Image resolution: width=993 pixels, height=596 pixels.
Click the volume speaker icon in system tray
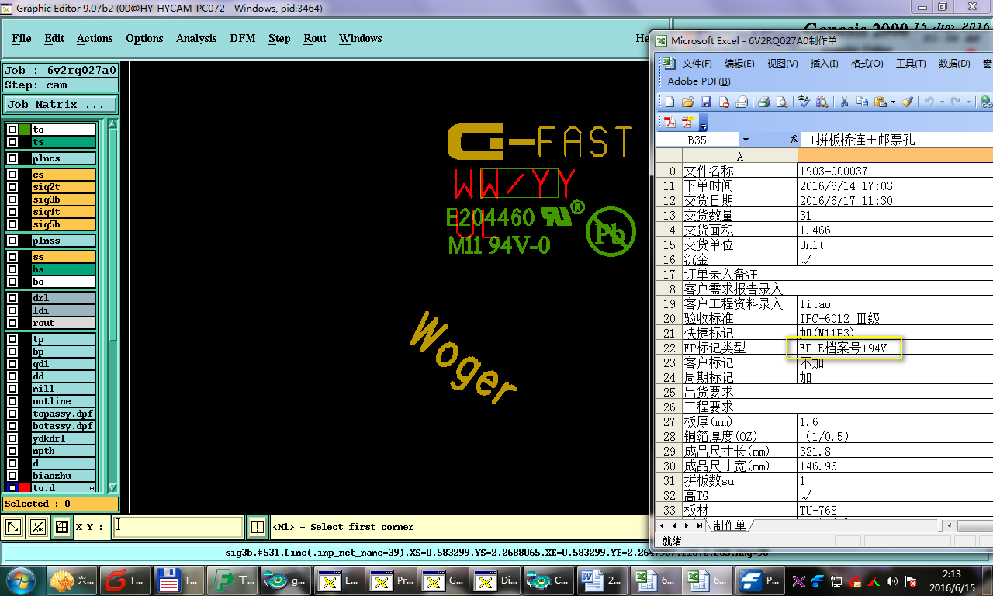(891, 580)
